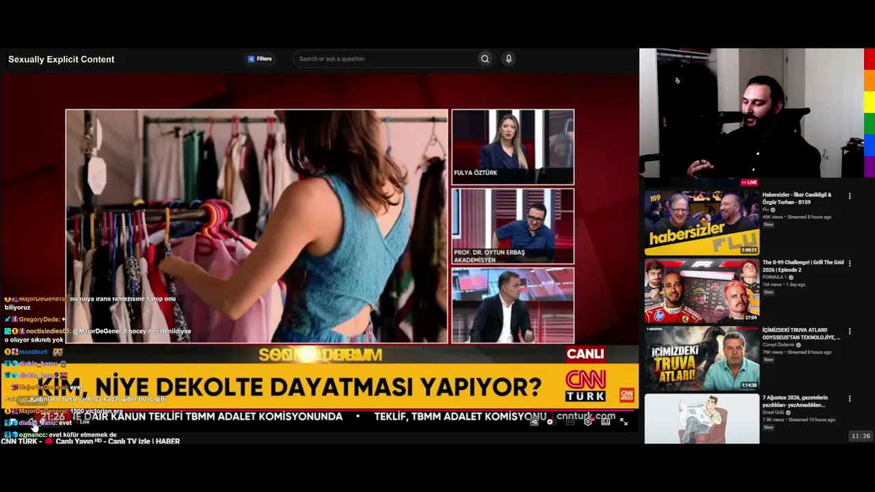The width and height of the screenshot is (875, 492).
Task: Click noctisindies05's username in chat
Action: pyautogui.click(x=48, y=331)
